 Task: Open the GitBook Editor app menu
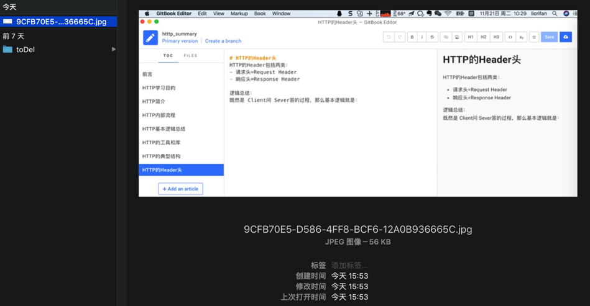tap(174, 14)
